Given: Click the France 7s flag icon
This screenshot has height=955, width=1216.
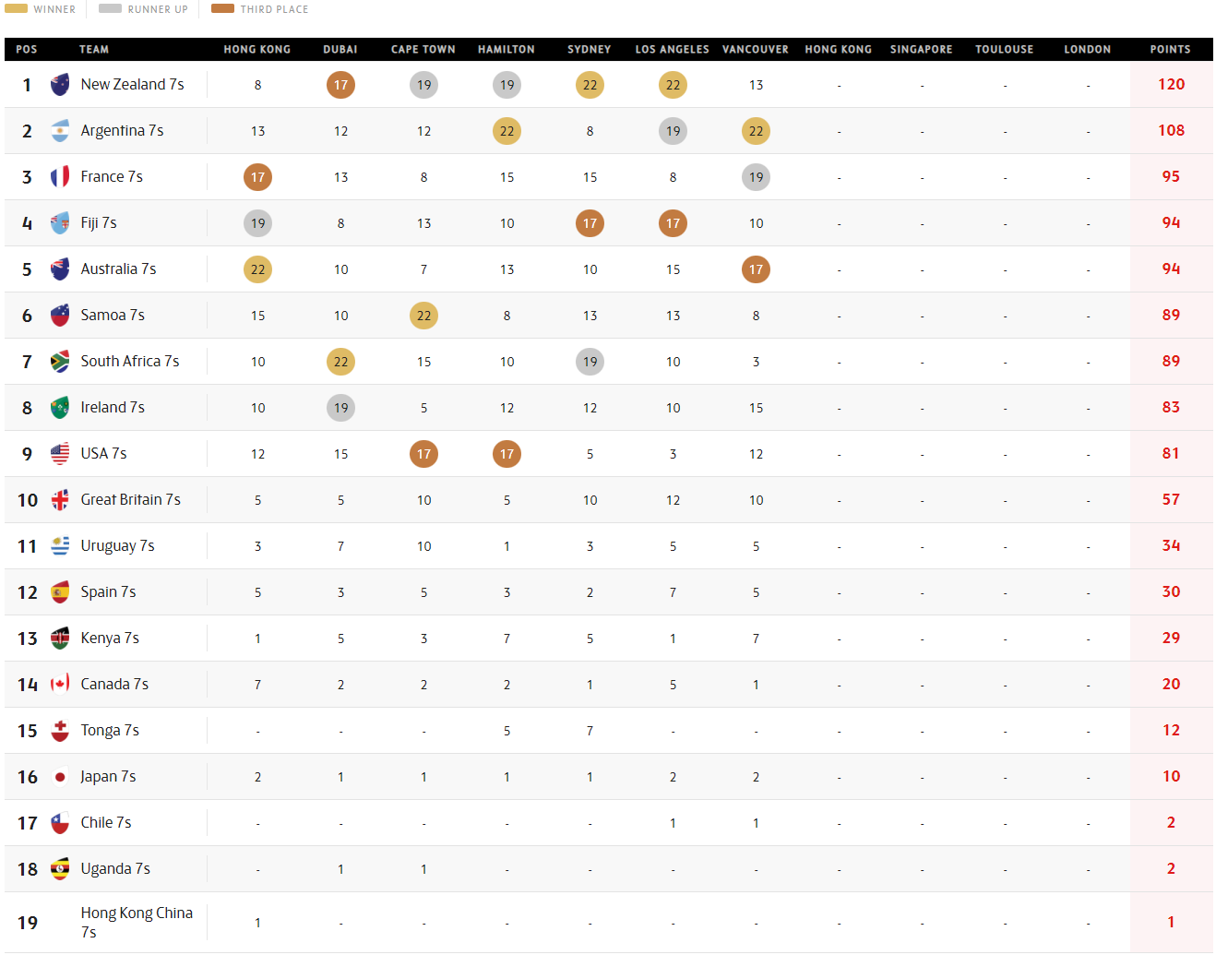Looking at the screenshot, I should pos(60,177).
